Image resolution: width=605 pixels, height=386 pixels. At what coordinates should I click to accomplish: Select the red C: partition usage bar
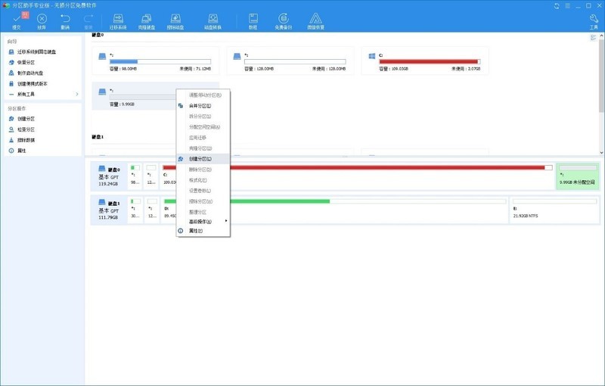[x=428, y=62]
